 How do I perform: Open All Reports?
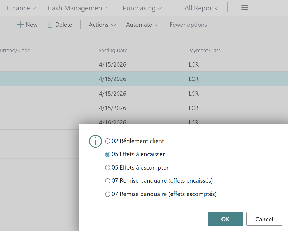(201, 8)
